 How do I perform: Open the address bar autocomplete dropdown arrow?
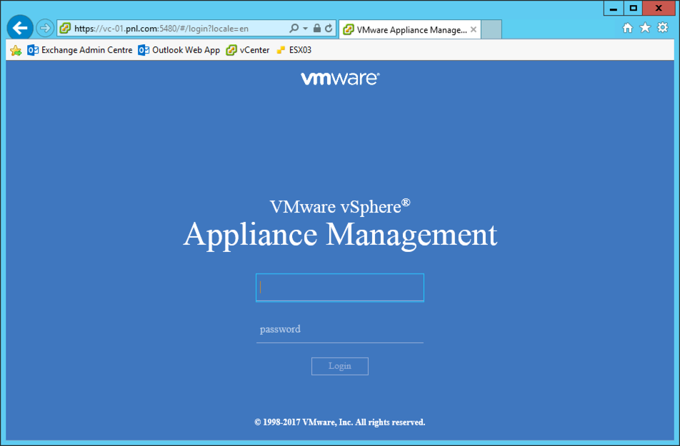click(305, 29)
